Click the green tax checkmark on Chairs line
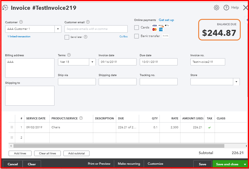This screenshot has height=169, width=249. coord(209,127)
